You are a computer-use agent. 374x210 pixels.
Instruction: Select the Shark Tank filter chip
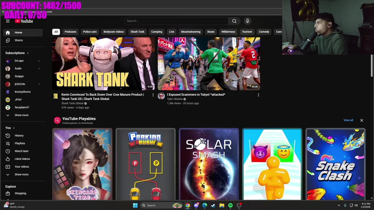[x=137, y=32]
